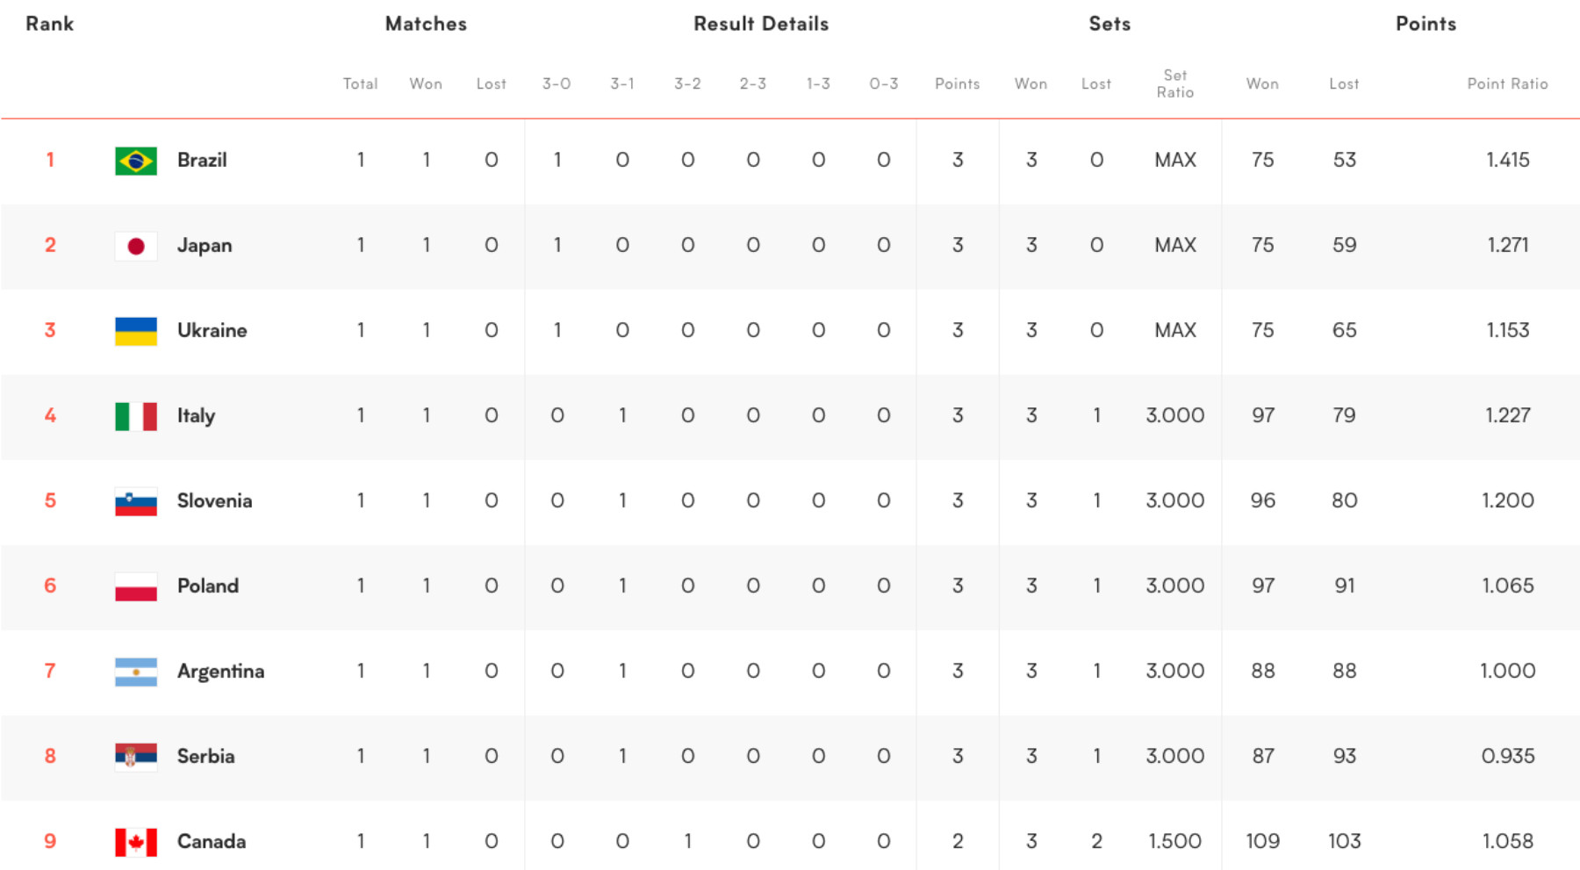Click the Italy flag icon
This screenshot has height=870, width=1580.
136,416
